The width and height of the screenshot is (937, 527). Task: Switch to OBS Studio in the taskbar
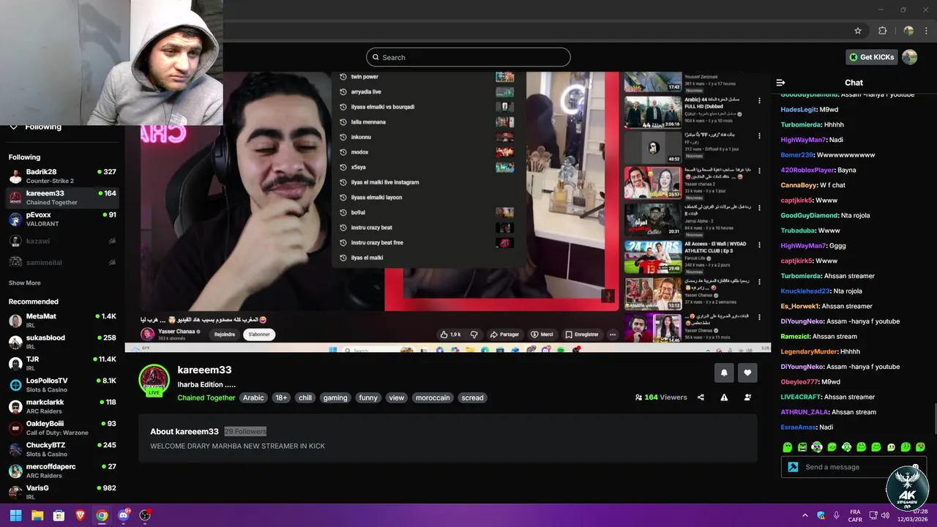145,515
